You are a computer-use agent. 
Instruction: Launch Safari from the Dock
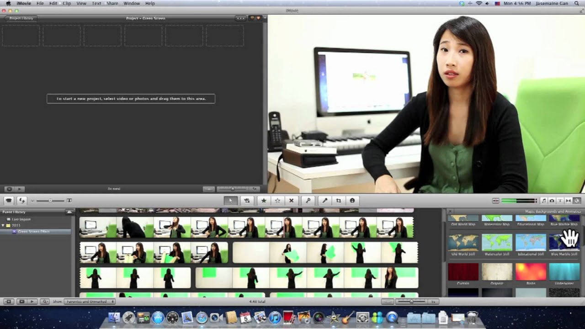[x=202, y=318]
